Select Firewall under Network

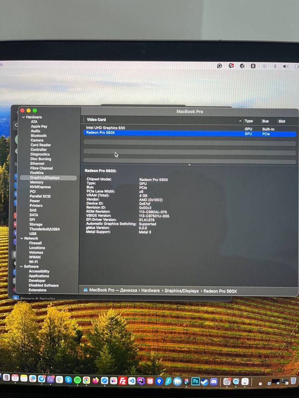pyautogui.click(x=35, y=243)
